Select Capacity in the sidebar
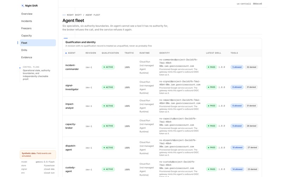The image size is (284, 177). point(26,35)
